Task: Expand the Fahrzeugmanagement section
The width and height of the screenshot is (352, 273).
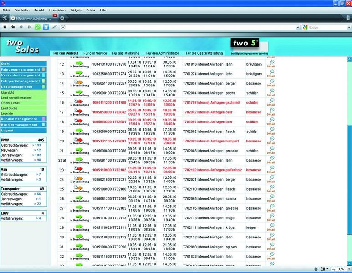Action: 23,70
